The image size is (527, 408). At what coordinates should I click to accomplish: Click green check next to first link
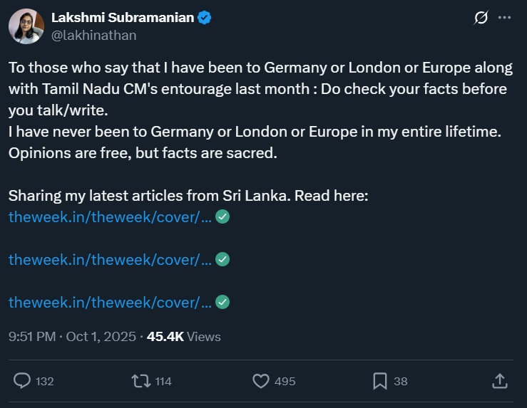pos(222,217)
